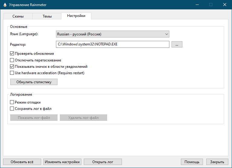Open the Темы tab
This screenshot has height=168, width=232.
pos(47,16)
